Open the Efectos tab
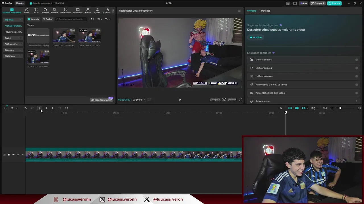This screenshot has width=364, height=204. (55, 11)
